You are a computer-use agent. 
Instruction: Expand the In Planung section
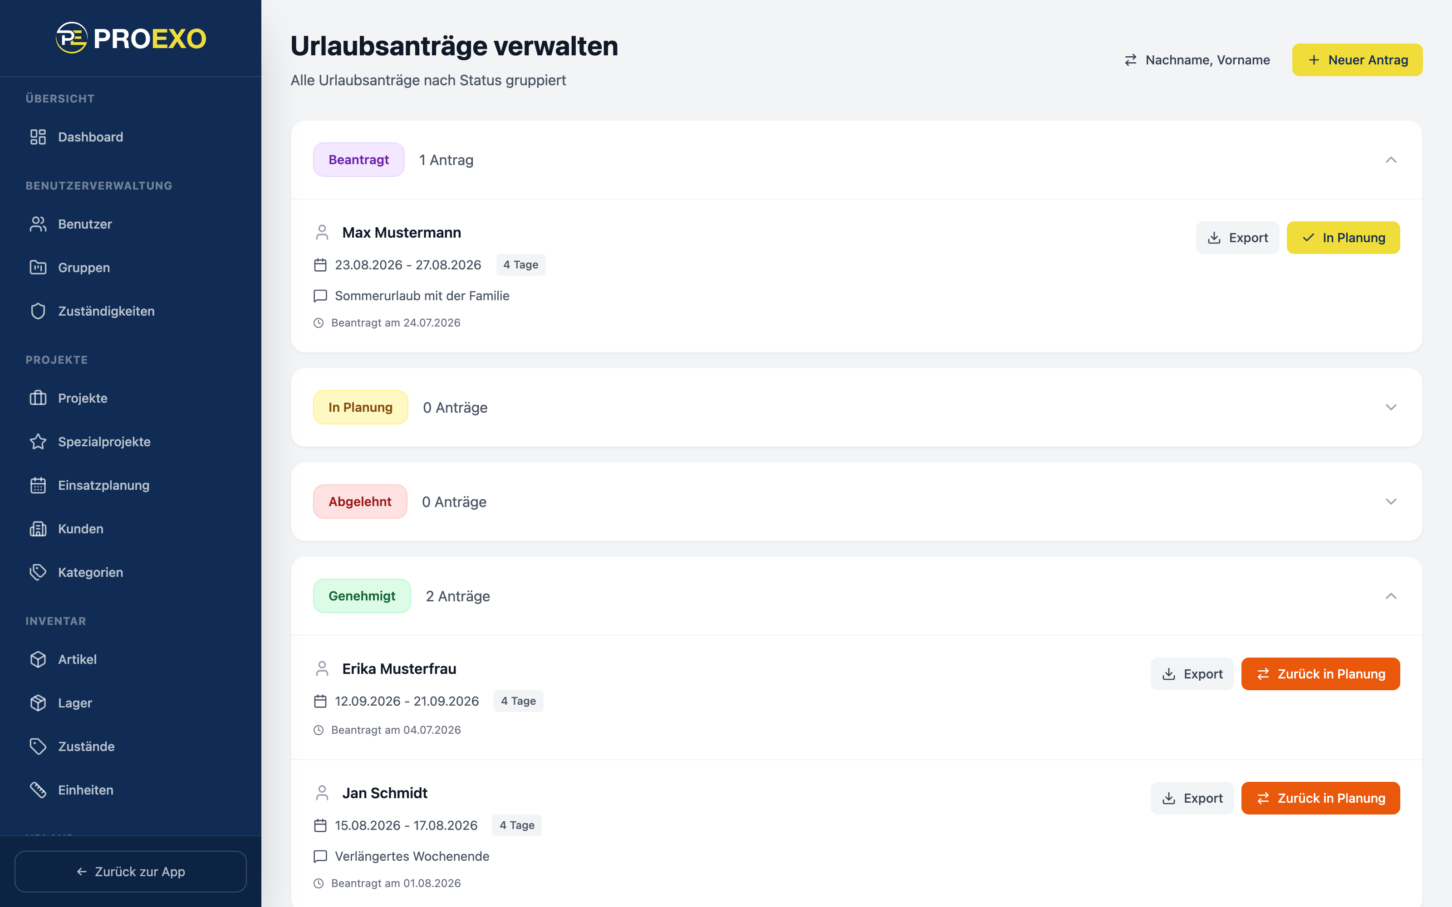1391,407
